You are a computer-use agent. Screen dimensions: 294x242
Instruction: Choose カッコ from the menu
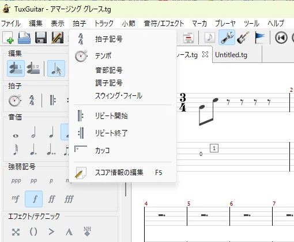pos(123,150)
